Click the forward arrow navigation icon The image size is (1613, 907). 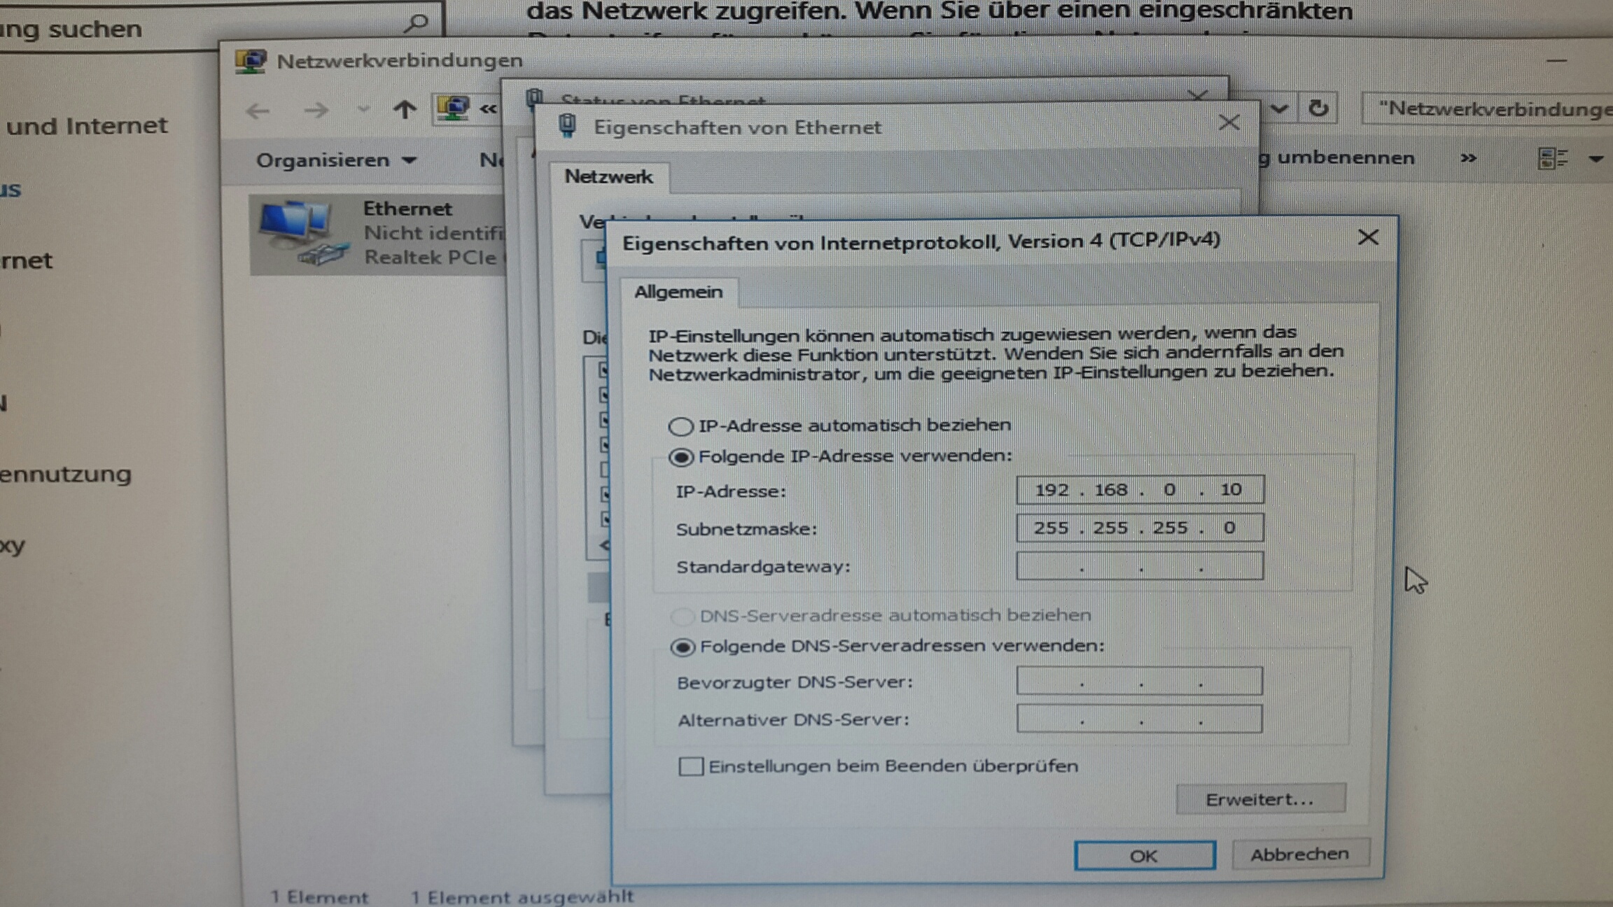316,111
